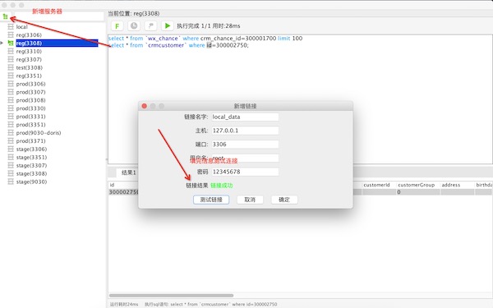
Task: Confirm dialog with the 确定 button
Action: coord(284,200)
